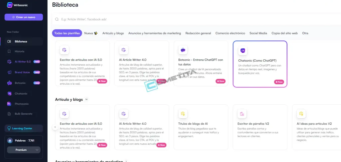Screen dimensions: 341x162
Task: Click the Títulos de blogs de AI icon
Action: point(183,114)
